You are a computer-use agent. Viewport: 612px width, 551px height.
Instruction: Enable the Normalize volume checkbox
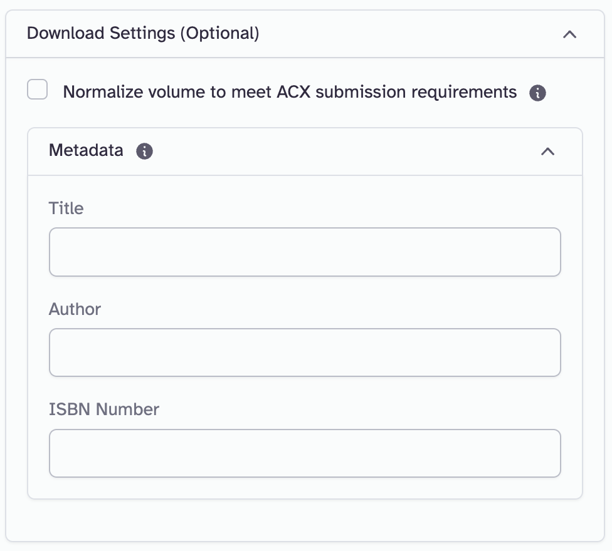coord(38,90)
